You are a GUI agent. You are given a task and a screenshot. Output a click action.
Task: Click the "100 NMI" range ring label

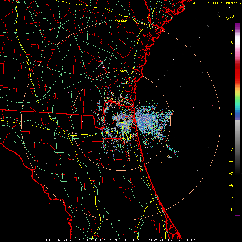coord(121,21)
